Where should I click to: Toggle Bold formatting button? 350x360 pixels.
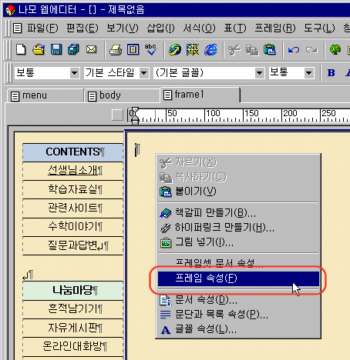(331, 73)
